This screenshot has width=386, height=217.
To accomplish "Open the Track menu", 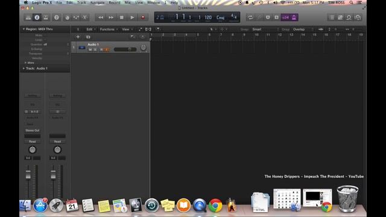I will pyautogui.click(x=81, y=2).
